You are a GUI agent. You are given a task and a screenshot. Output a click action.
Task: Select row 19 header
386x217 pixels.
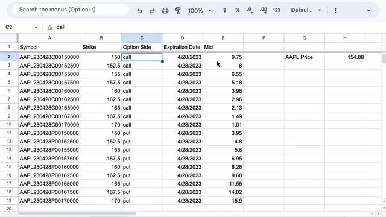(9, 200)
